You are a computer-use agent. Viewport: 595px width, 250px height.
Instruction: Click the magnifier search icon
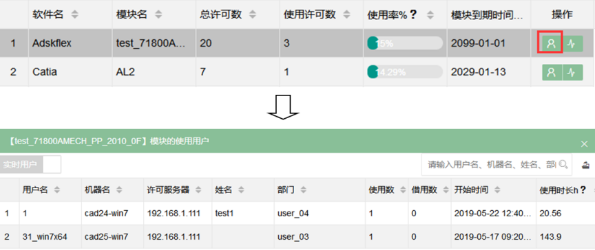(563, 164)
